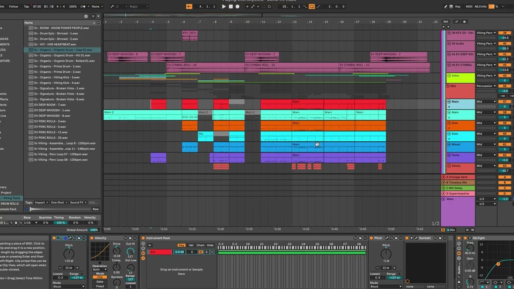The height and width of the screenshot is (289, 514).
Task: Unfold the 40 Audio track
Action: pyautogui.click(x=449, y=43)
